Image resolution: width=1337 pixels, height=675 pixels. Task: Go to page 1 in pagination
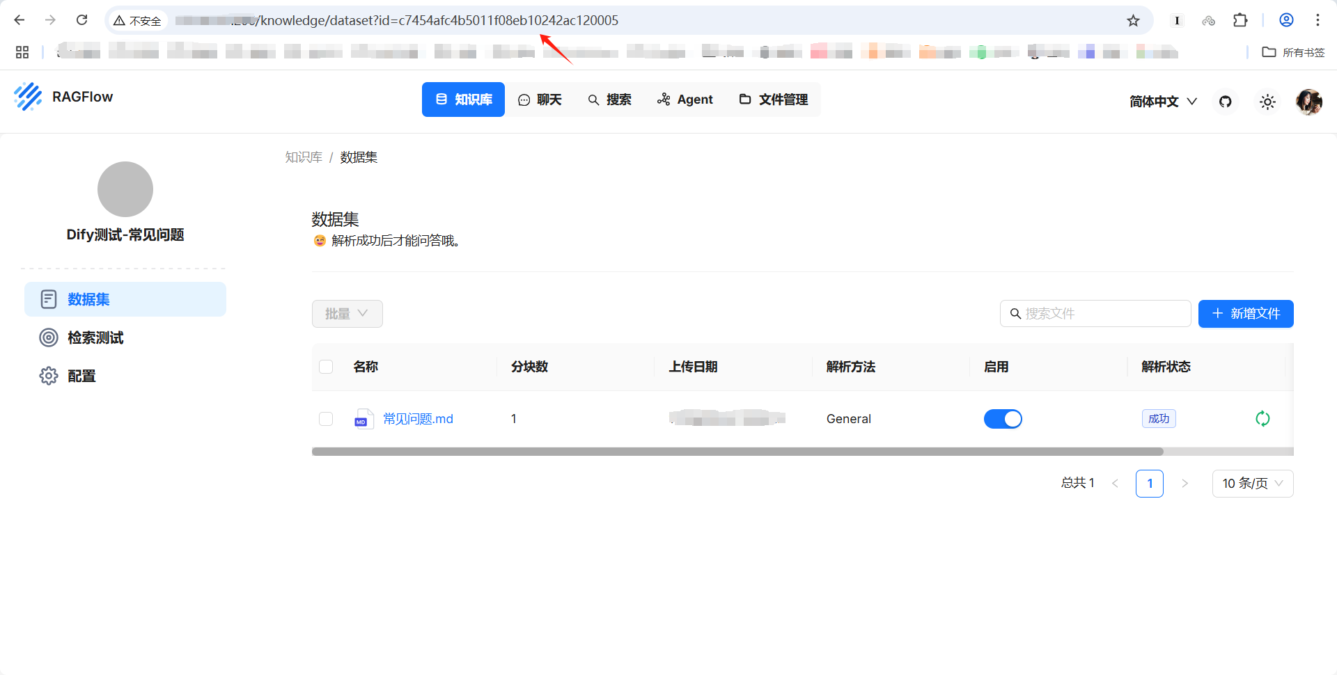point(1150,484)
